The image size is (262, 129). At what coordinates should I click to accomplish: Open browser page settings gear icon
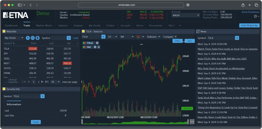point(188,5)
